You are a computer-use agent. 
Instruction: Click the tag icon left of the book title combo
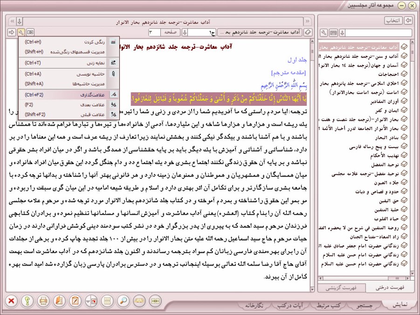308,33
